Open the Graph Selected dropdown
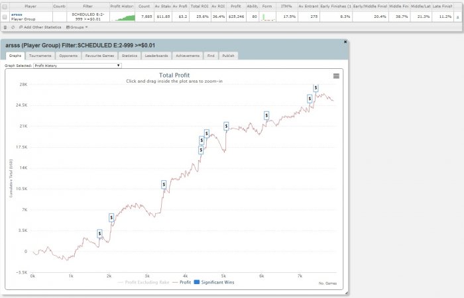This screenshot has width=464, height=298. click(x=78, y=66)
